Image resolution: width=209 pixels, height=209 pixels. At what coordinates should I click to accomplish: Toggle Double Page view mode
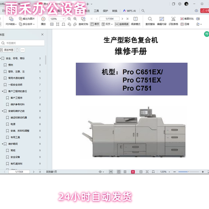pyautogui.click(x=107, y=24)
